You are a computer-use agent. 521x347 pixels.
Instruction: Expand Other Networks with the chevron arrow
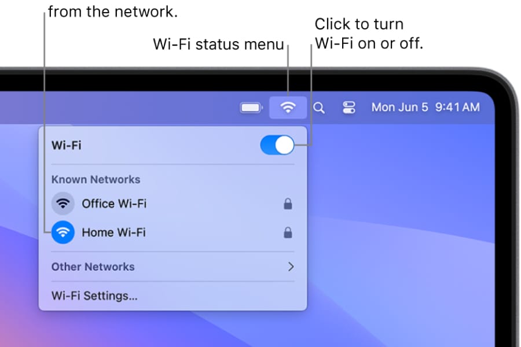click(x=291, y=267)
